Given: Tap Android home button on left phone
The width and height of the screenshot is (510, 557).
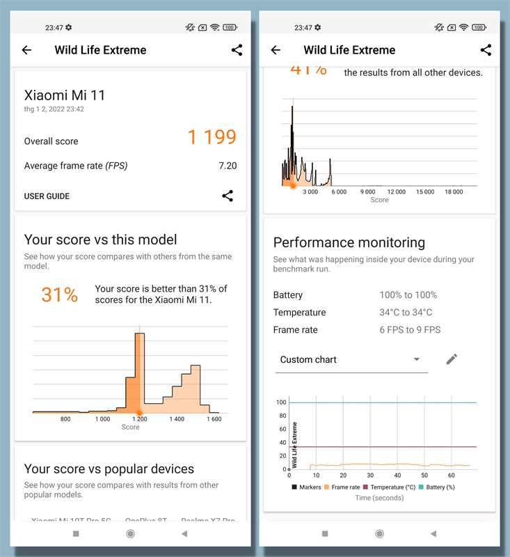Looking at the screenshot, I should 131,533.
